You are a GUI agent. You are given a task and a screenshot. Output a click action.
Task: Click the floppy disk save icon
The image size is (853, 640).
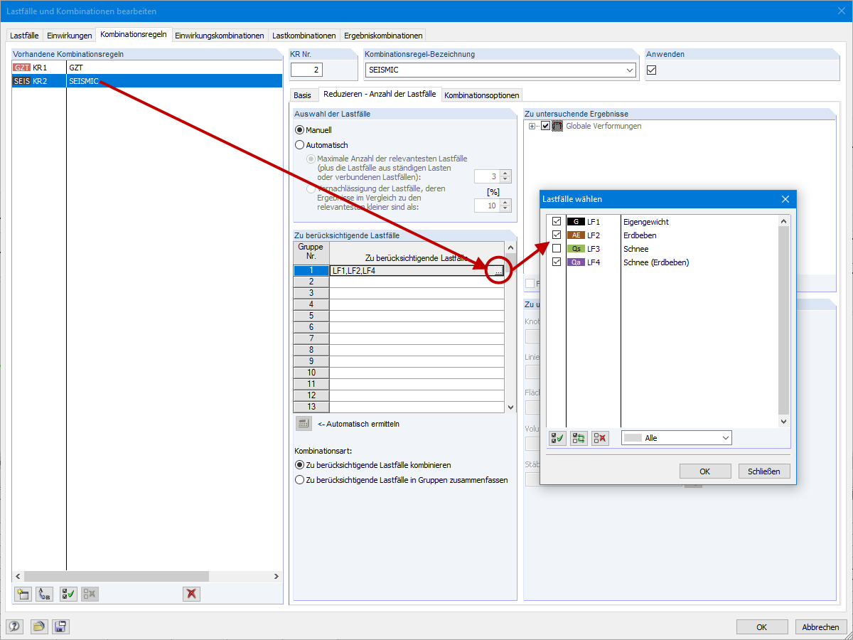click(x=60, y=626)
